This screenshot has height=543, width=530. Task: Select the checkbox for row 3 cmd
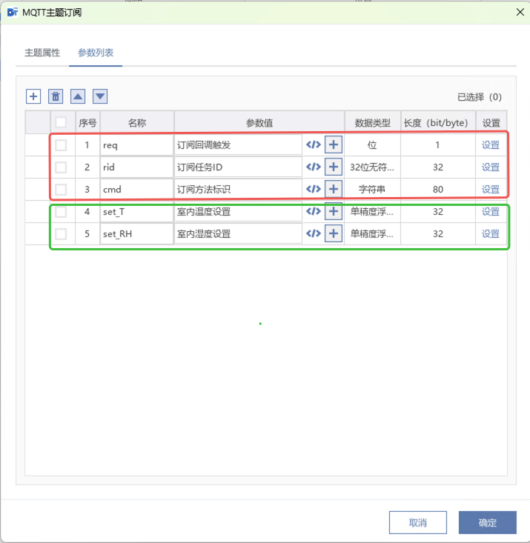click(x=61, y=190)
